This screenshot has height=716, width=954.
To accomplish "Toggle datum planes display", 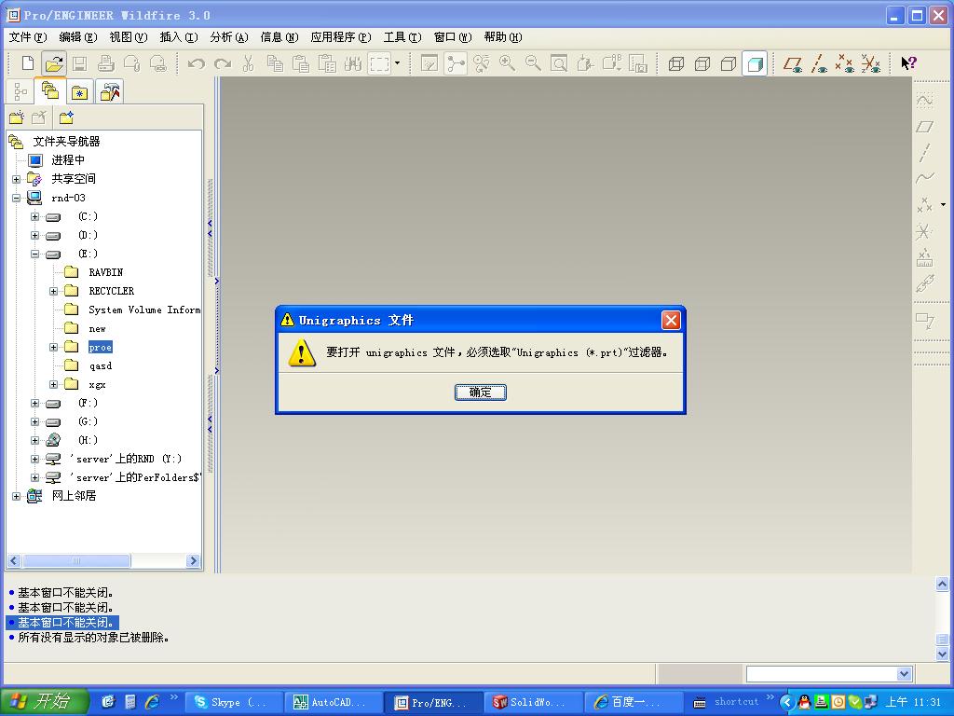I will [793, 63].
